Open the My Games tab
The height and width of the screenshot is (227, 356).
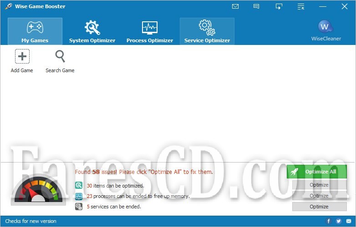coord(35,31)
